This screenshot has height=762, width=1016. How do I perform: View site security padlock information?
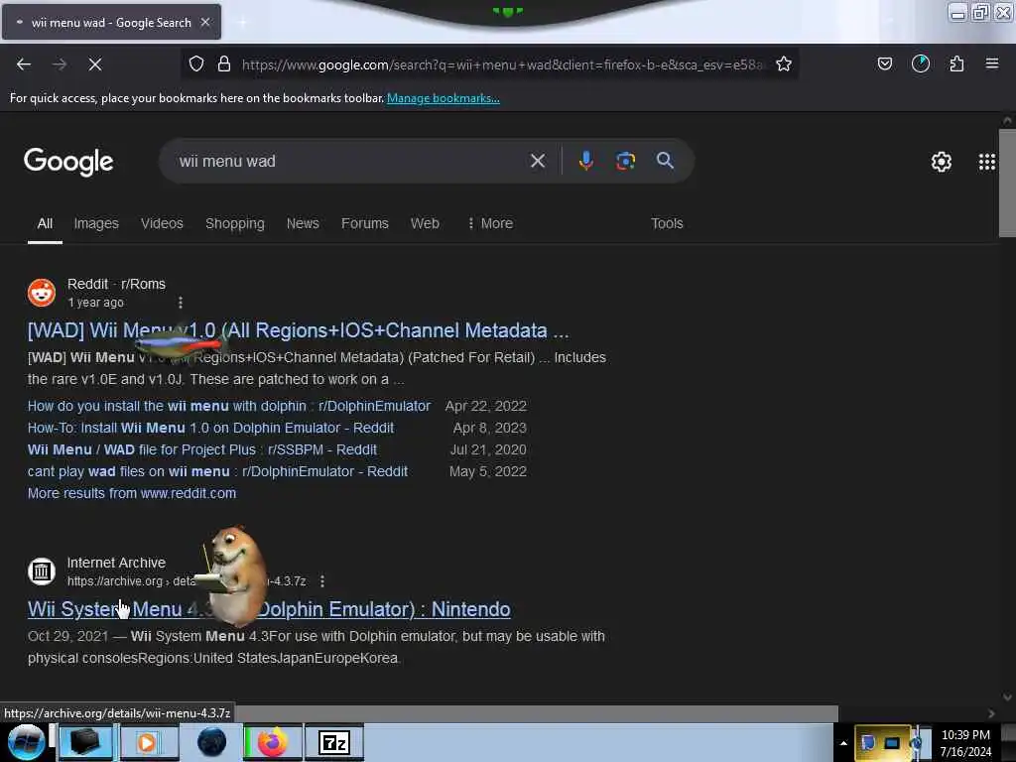(224, 64)
